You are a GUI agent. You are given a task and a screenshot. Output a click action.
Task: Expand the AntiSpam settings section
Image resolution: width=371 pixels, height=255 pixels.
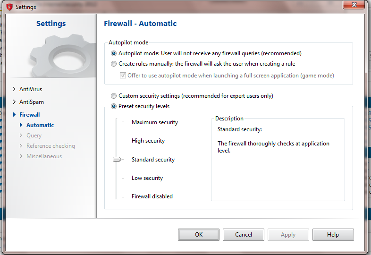[x=14, y=102]
